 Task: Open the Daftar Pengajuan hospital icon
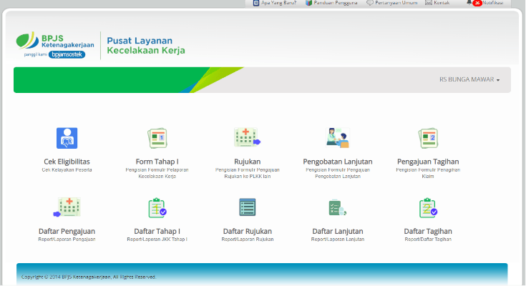pyautogui.click(x=67, y=207)
